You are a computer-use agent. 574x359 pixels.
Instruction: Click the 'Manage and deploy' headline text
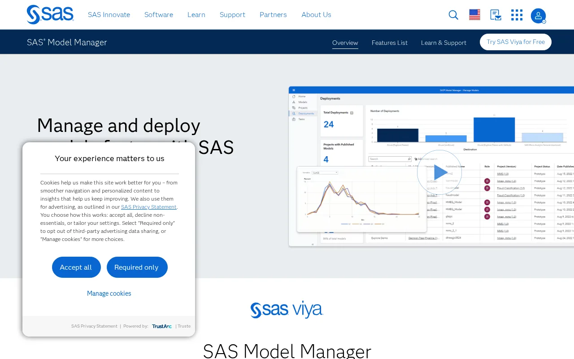pyautogui.click(x=118, y=125)
